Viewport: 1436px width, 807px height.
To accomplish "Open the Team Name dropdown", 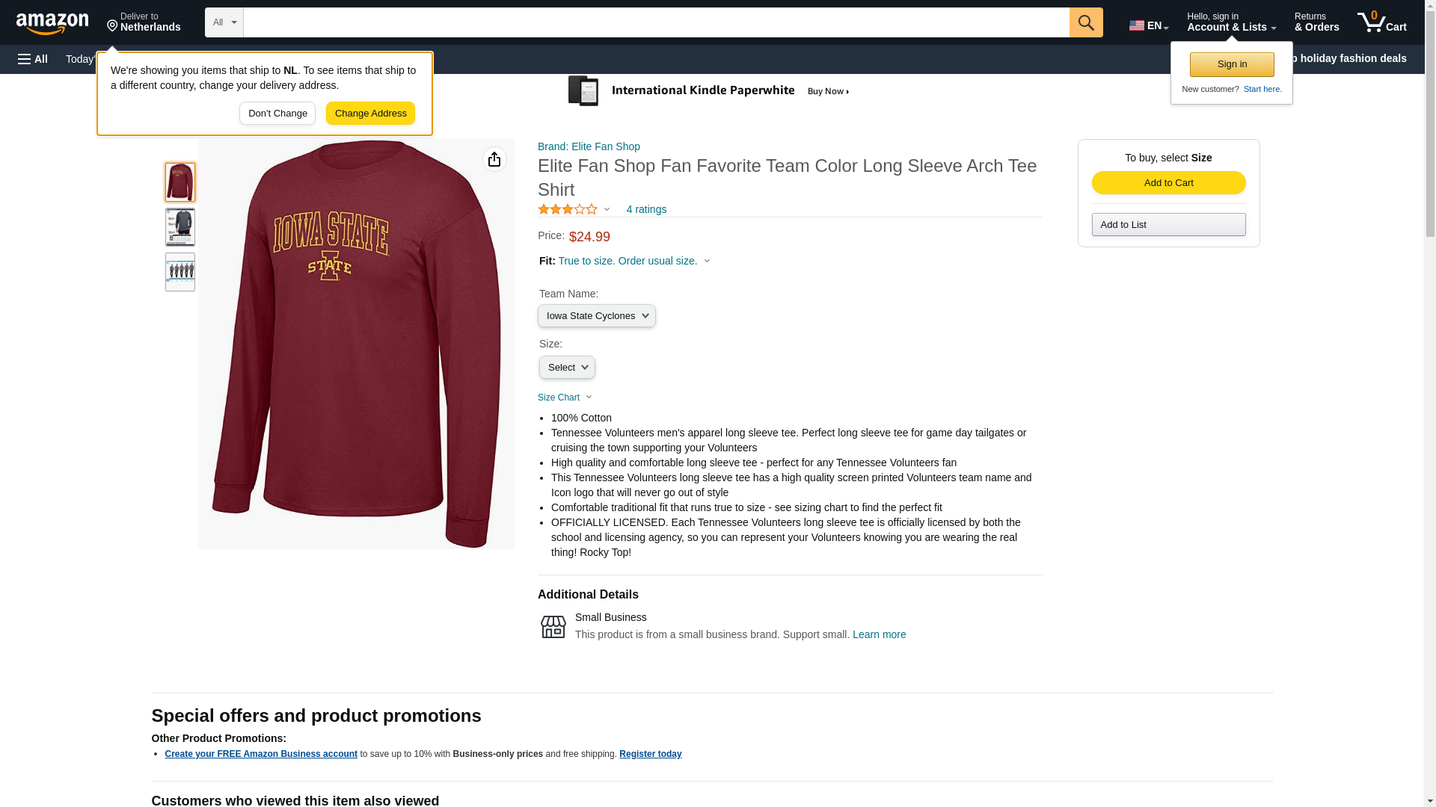I will tap(596, 316).
